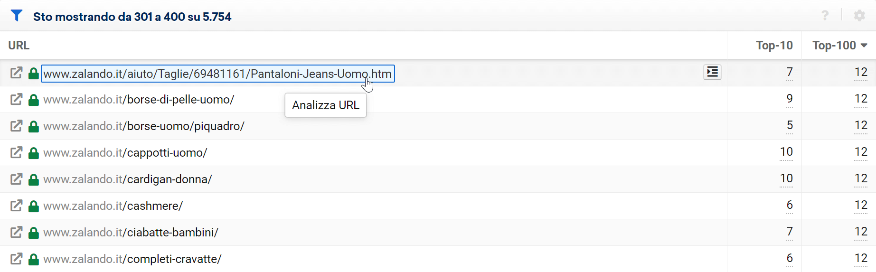876x272 pixels.
Task: Open the help question mark icon
Action: 825,16
